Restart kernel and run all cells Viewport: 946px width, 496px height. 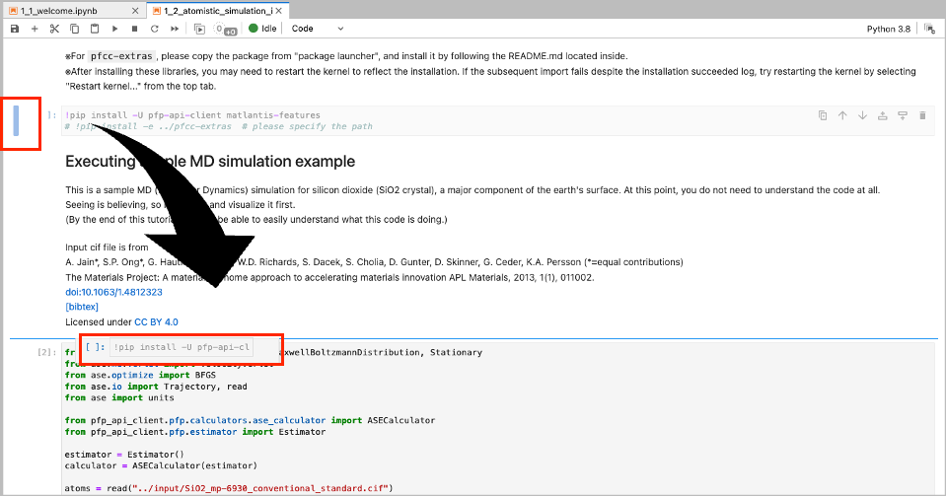tap(176, 29)
